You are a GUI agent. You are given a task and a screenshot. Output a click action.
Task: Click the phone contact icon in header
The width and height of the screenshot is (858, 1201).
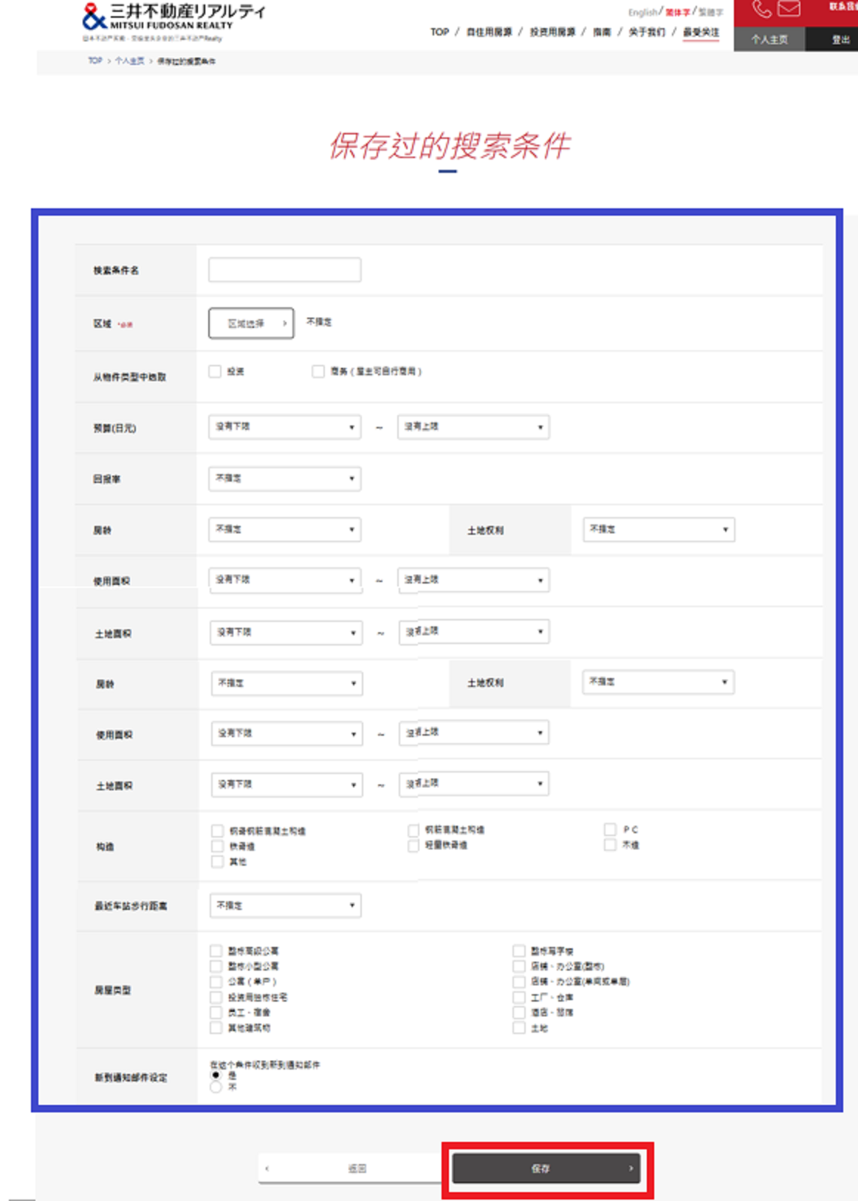761,10
